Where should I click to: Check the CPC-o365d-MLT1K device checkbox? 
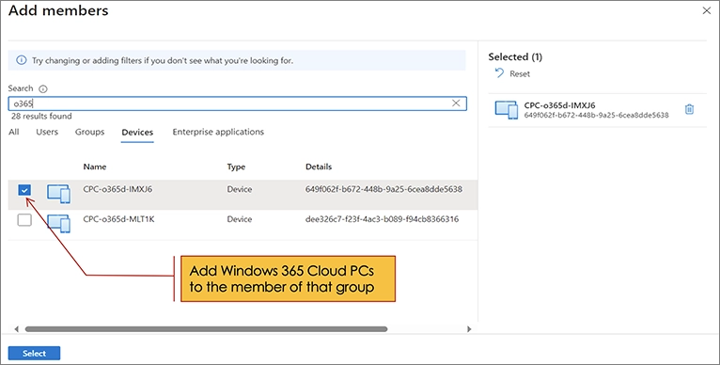[24, 220]
